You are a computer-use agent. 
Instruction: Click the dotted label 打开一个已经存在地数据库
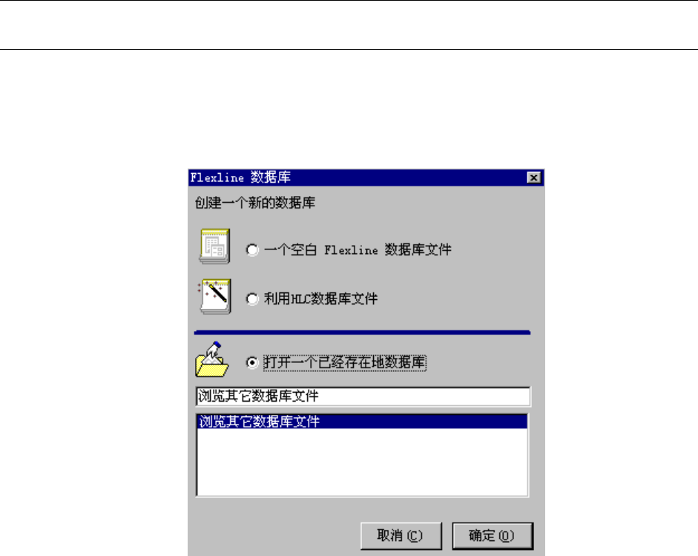(344, 362)
